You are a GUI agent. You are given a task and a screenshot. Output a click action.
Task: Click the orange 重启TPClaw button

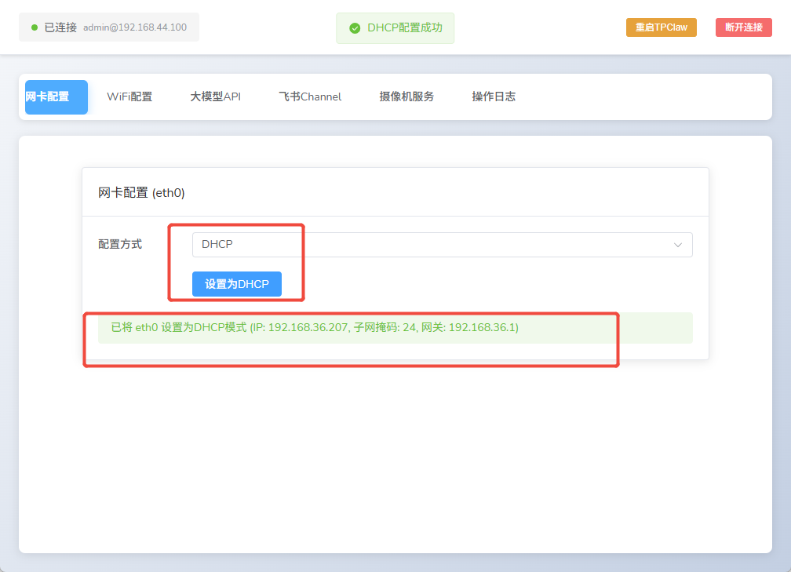pos(661,27)
